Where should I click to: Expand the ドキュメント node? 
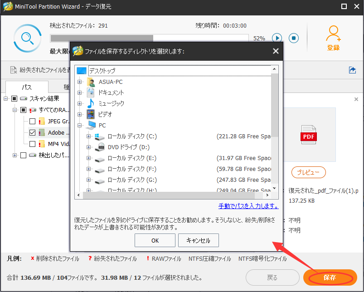[x=80, y=92]
